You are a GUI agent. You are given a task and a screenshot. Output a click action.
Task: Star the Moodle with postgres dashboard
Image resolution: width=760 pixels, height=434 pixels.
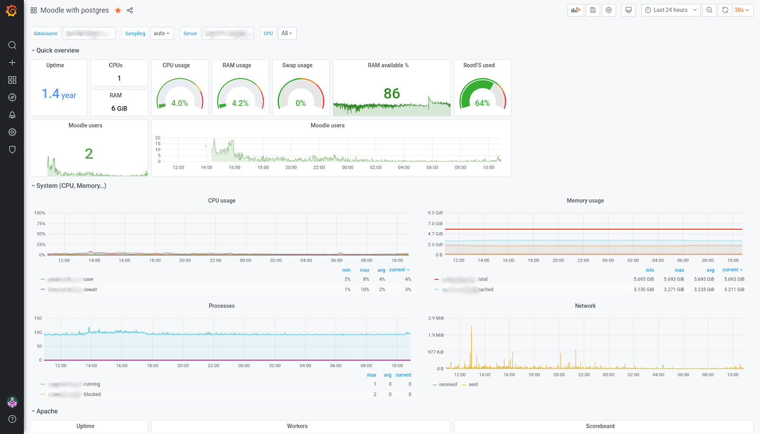(118, 10)
